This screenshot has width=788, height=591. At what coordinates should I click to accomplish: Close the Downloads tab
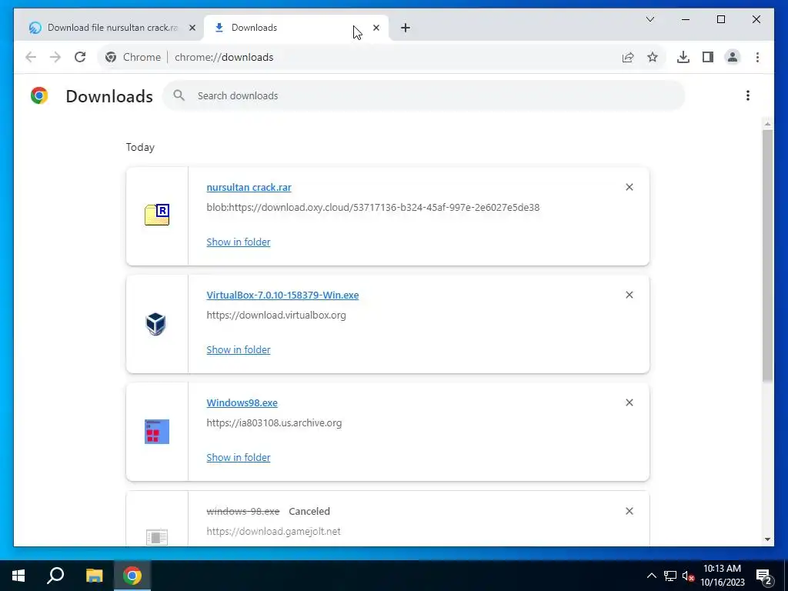click(x=376, y=28)
